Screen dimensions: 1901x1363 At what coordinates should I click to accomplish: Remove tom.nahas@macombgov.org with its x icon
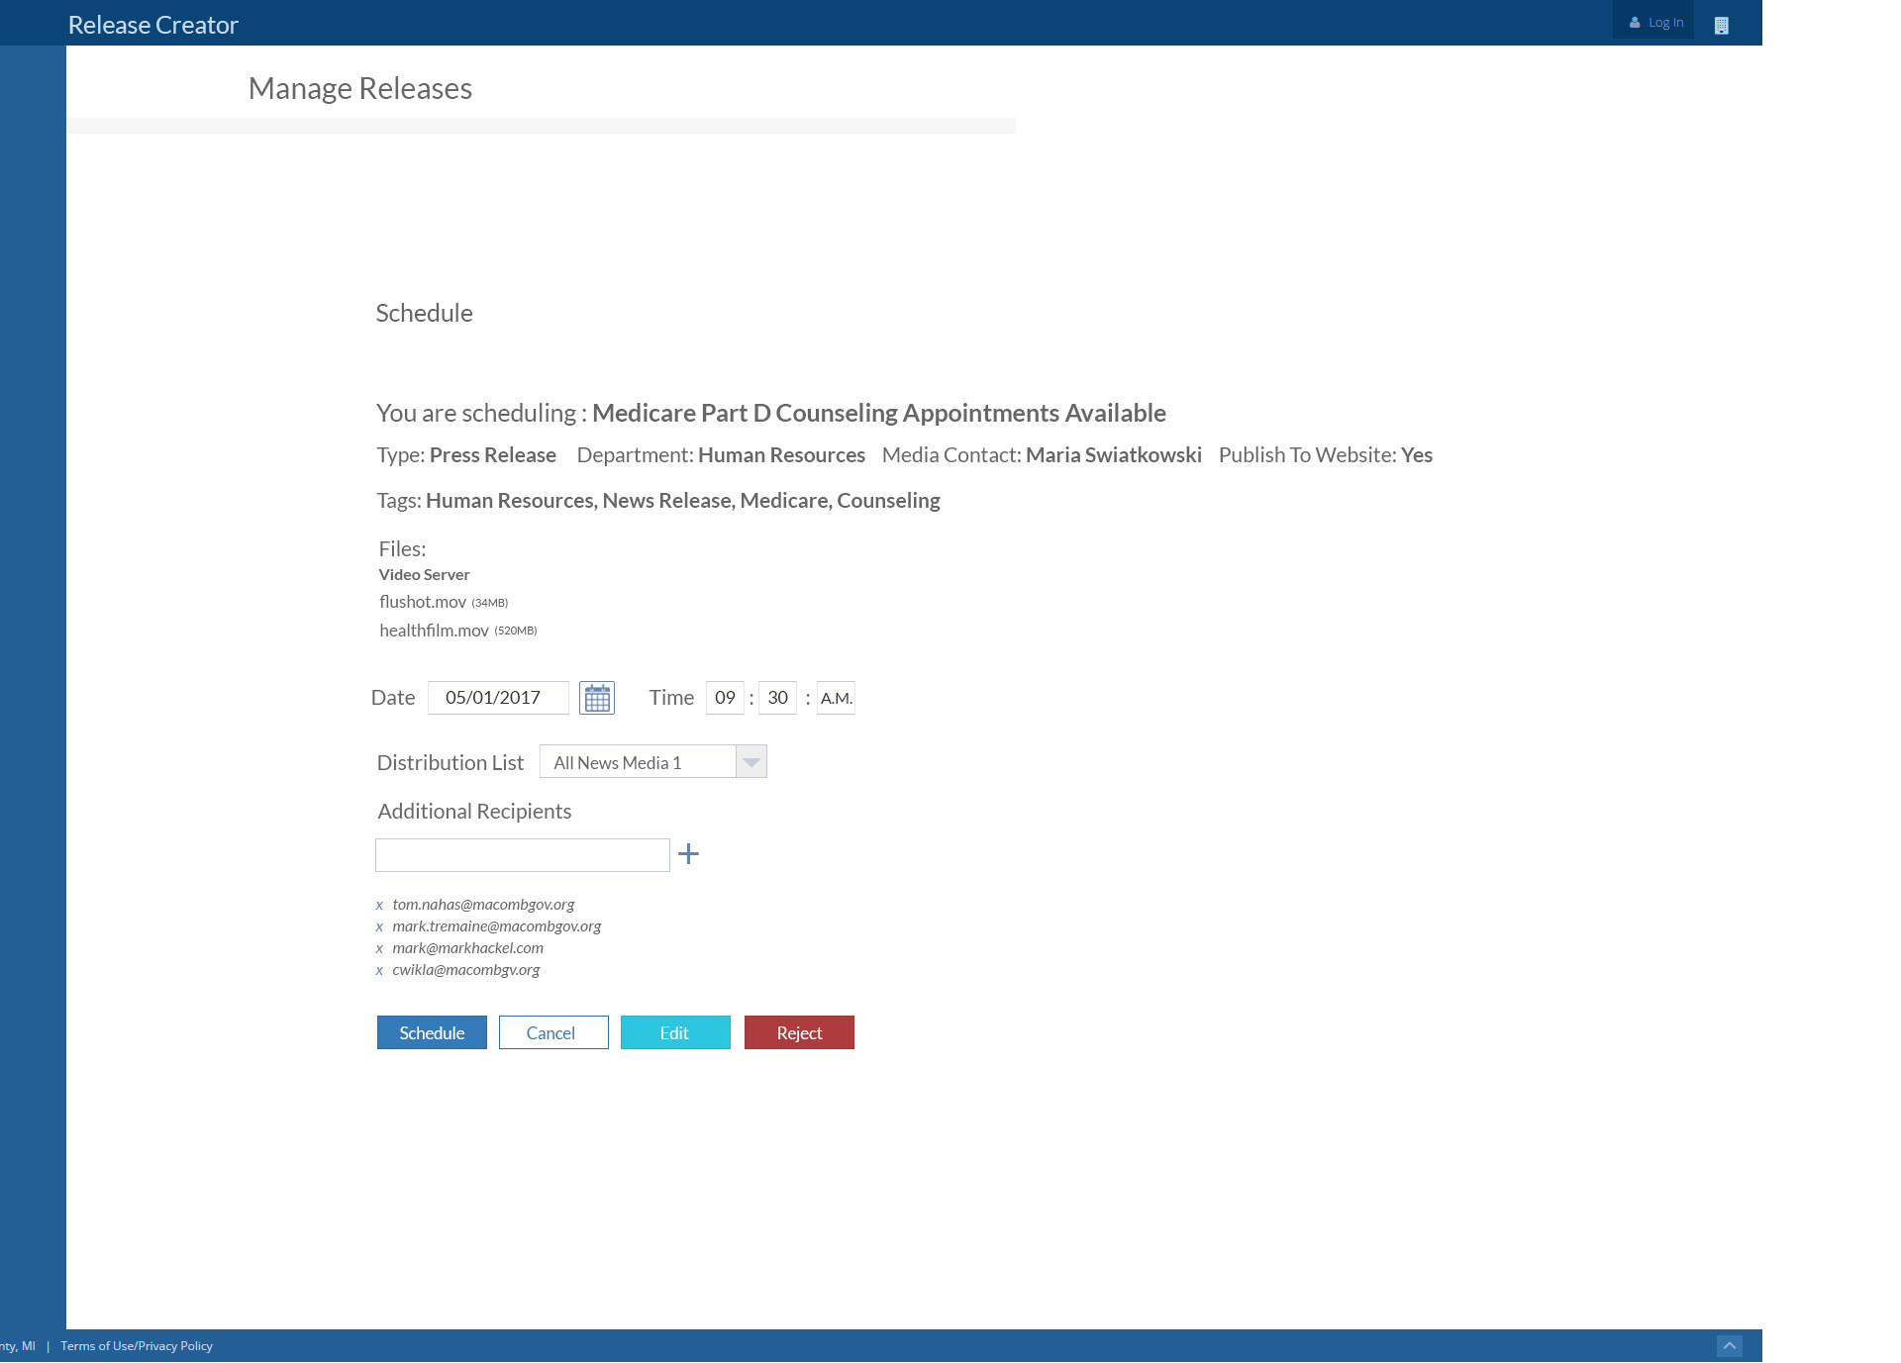click(x=379, y=906)
